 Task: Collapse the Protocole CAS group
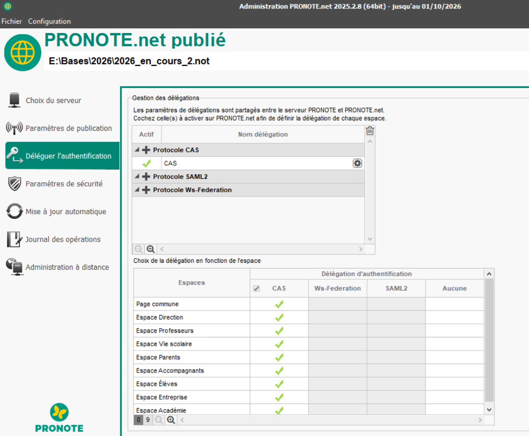click(137, 150)
